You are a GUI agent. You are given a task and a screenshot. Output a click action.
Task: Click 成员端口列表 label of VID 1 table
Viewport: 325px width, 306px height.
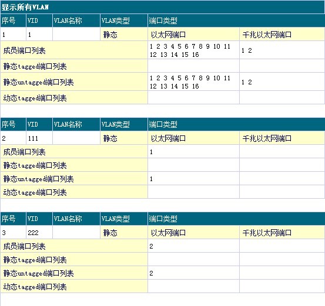tap(24, 50)
